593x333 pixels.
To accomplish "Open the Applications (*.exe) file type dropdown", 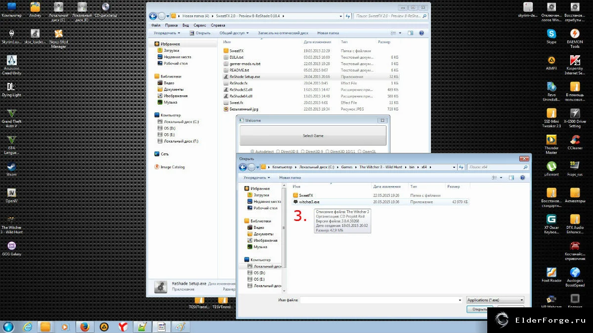I will coord(495,300).
